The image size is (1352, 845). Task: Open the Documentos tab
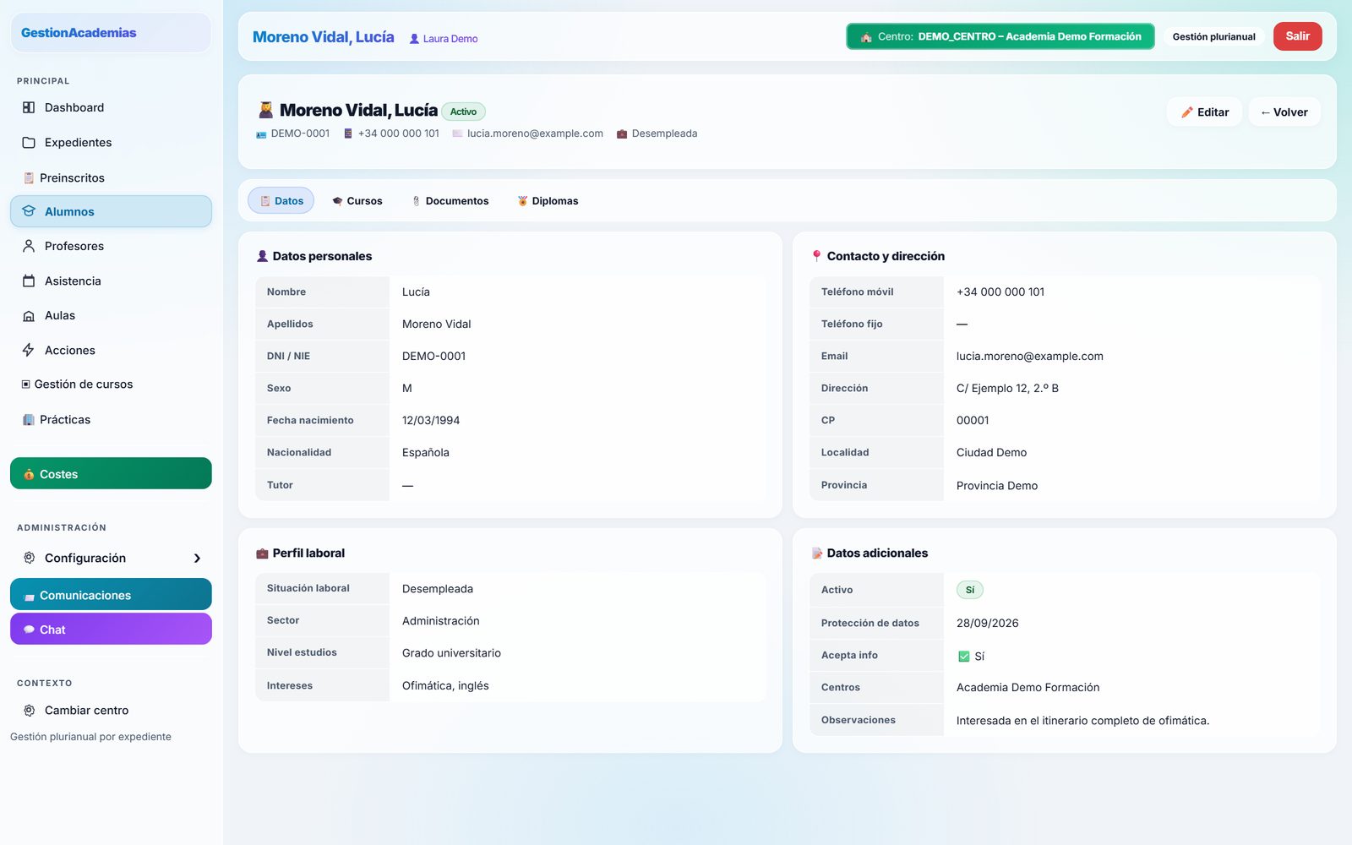click(450, 200)
